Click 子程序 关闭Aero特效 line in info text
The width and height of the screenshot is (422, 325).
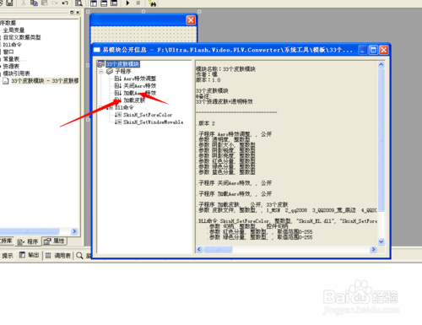235,183
